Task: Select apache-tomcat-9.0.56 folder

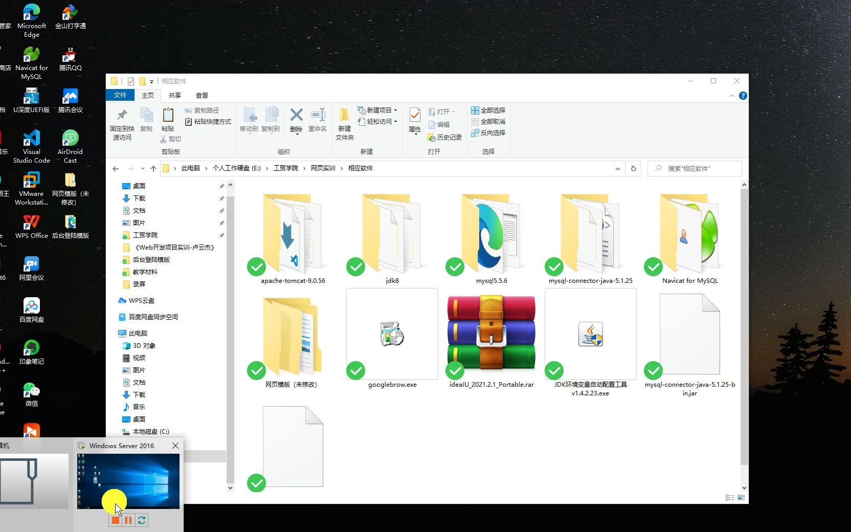Action: (x=293, y=238)
